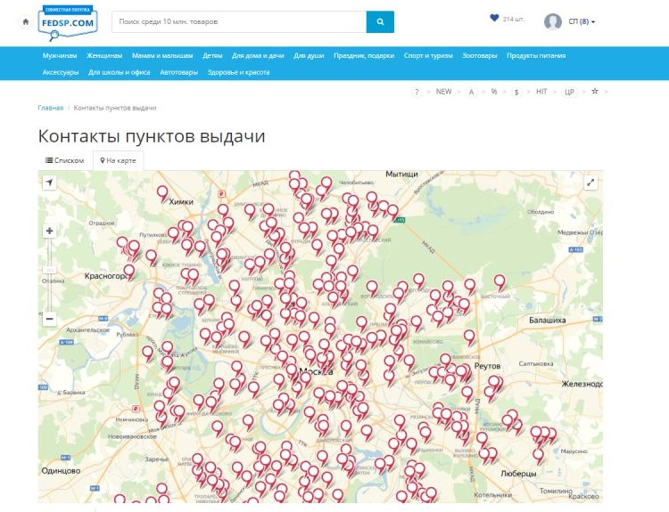Click the star filter icon
Viewport: 669px width, 512px height.
coord(595,92)
